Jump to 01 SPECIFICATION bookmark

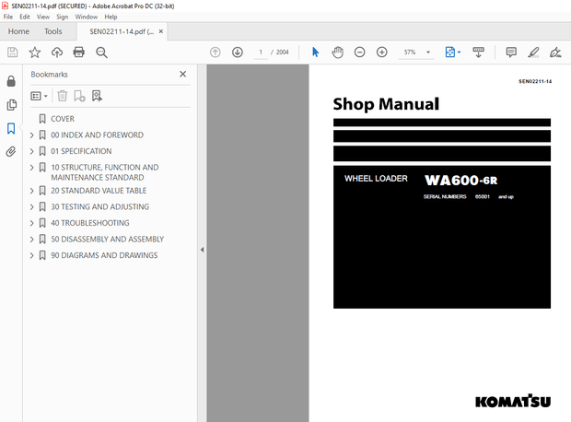(81, 151)
